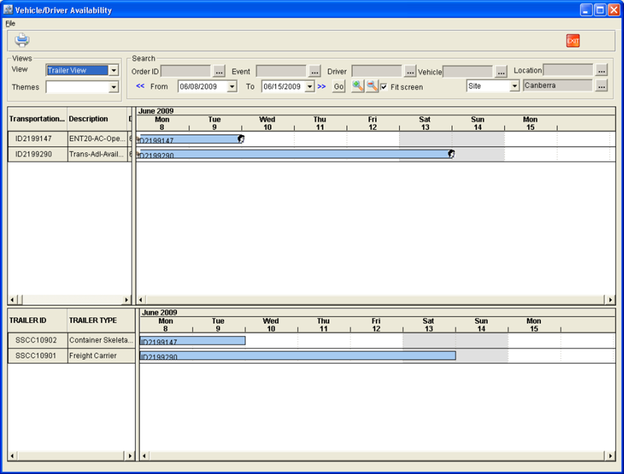Go to the next date range with >> arrows
The image size is (624, 474).
pos(322,86)
